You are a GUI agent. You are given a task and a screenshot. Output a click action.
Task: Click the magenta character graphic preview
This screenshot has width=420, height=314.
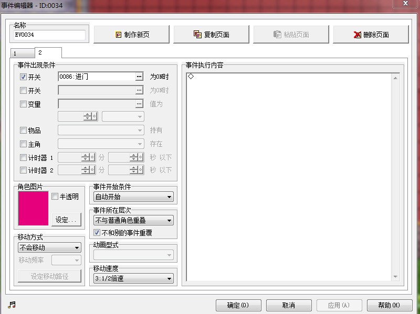click(33, 208)
